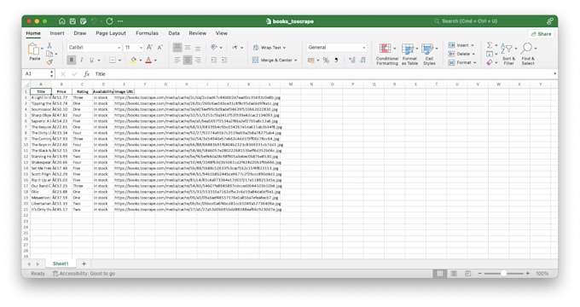Toggle Bottom Align vertical alignment
580x307 pixels.
tap(198, 48)
